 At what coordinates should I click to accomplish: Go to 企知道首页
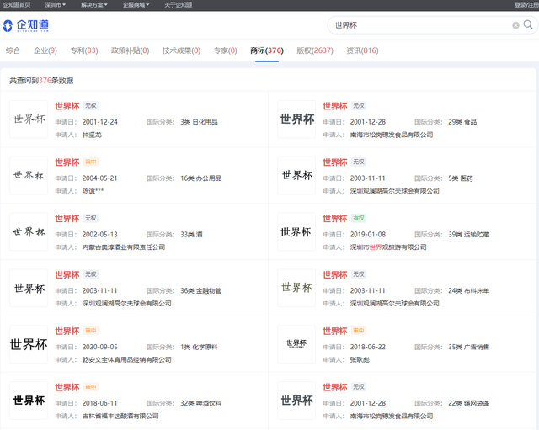[x=17, y=5]
